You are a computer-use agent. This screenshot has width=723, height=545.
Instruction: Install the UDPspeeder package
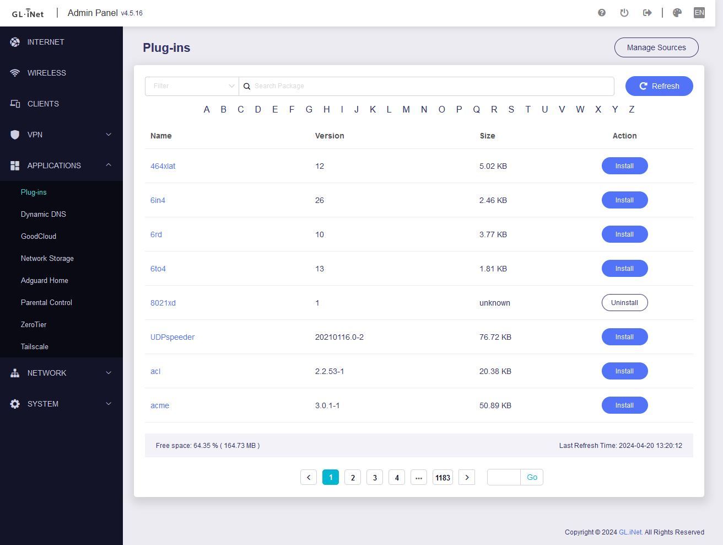click(624, 337)
